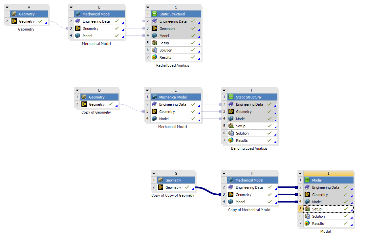Screen dimensions: 366x236
Task: Open the system A dropdown arrow
Action: tap(7, 7)
